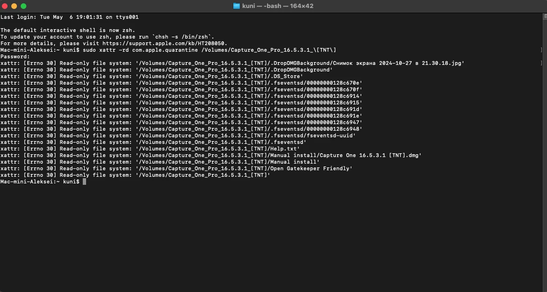Click the error line for 'fseventsd-uuid'
This screenshot has width=547, height=292.
178,136
